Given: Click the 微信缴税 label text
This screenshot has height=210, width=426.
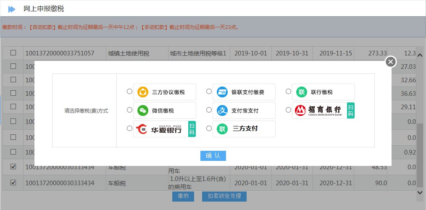Looking at the screenshot, I should click(163, 111).
